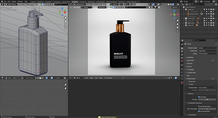
Task: Toggle Use Curves BVH checkbox
Action: [199, 111]
